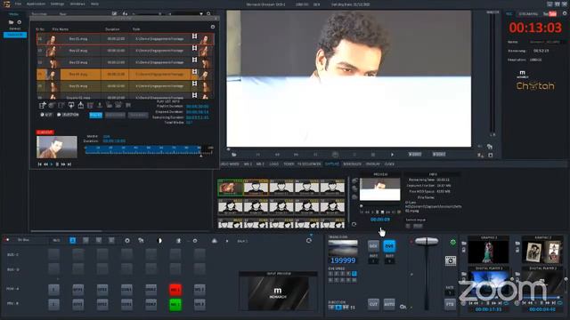Select first playlist row outlined in red
This screenshot has width=570, height=320.
coord(126,39)
